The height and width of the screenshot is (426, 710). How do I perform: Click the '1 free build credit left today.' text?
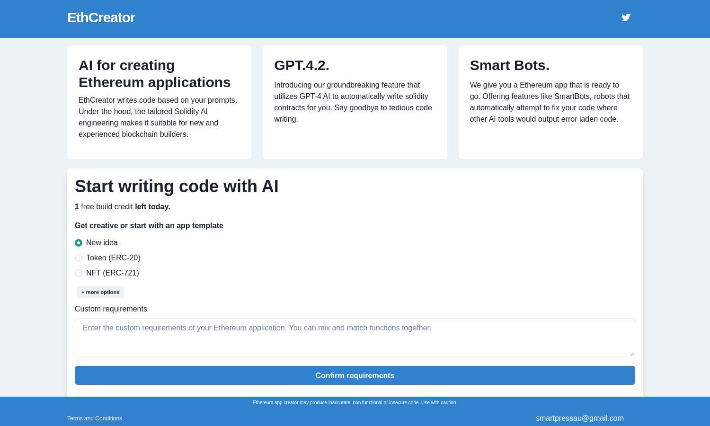(x=123, y=207)
